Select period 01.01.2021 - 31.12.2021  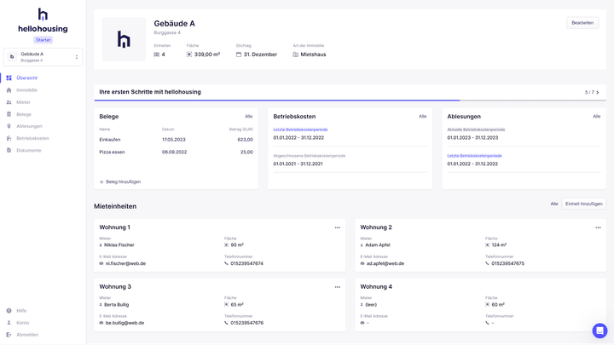(x=298, y=164)
